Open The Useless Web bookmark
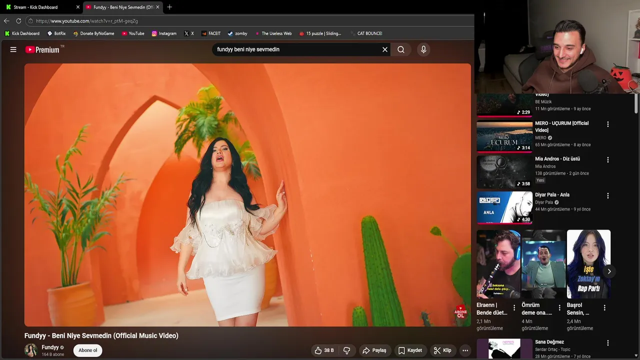Image resolution: width=640 pixels, height=360 pixels. coord(273,33)
